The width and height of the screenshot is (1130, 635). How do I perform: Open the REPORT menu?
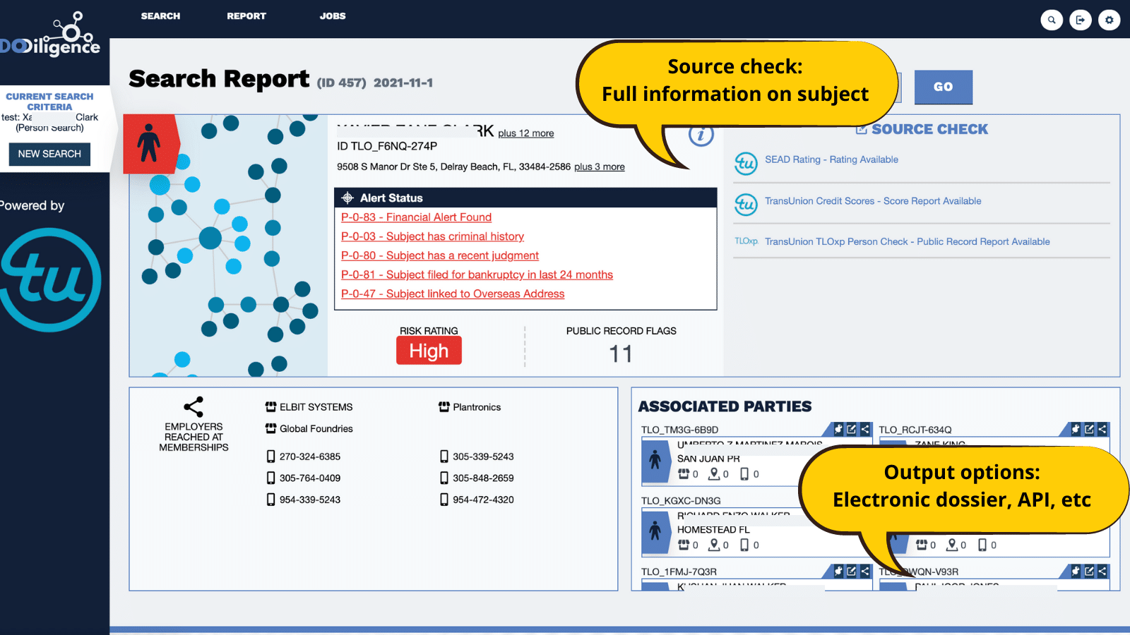(246, 16)
